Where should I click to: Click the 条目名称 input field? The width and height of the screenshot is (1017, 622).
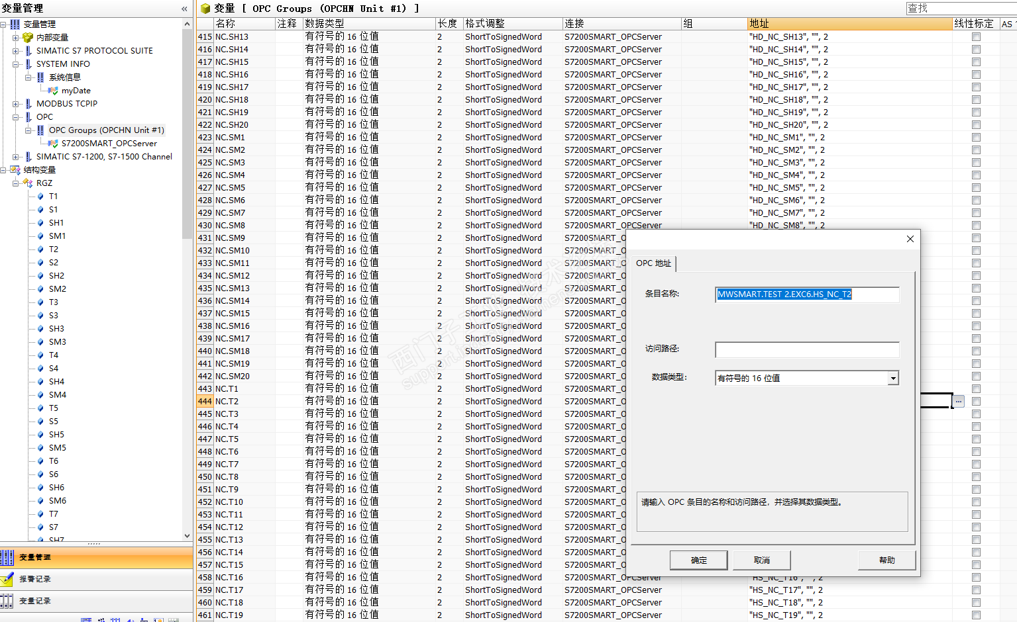807,294
